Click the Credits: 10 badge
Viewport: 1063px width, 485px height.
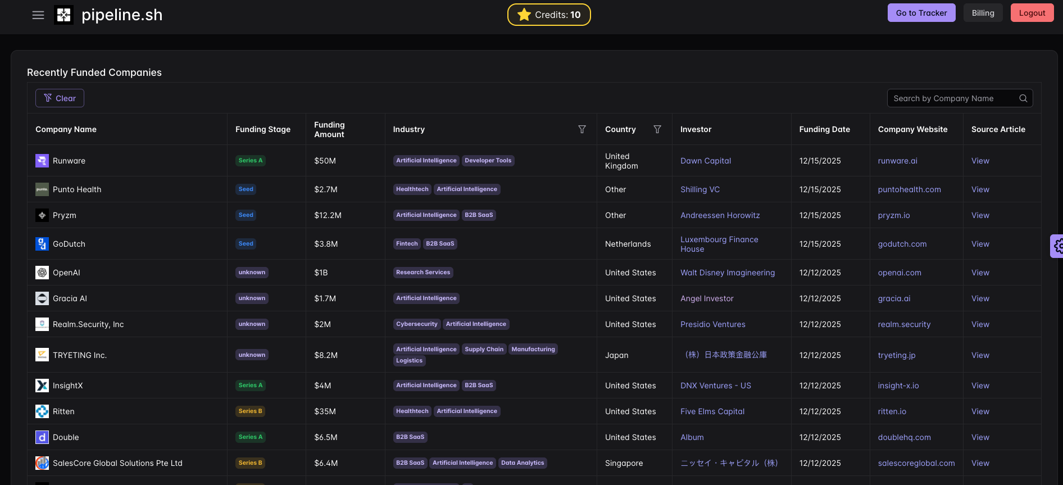[549, 15]
